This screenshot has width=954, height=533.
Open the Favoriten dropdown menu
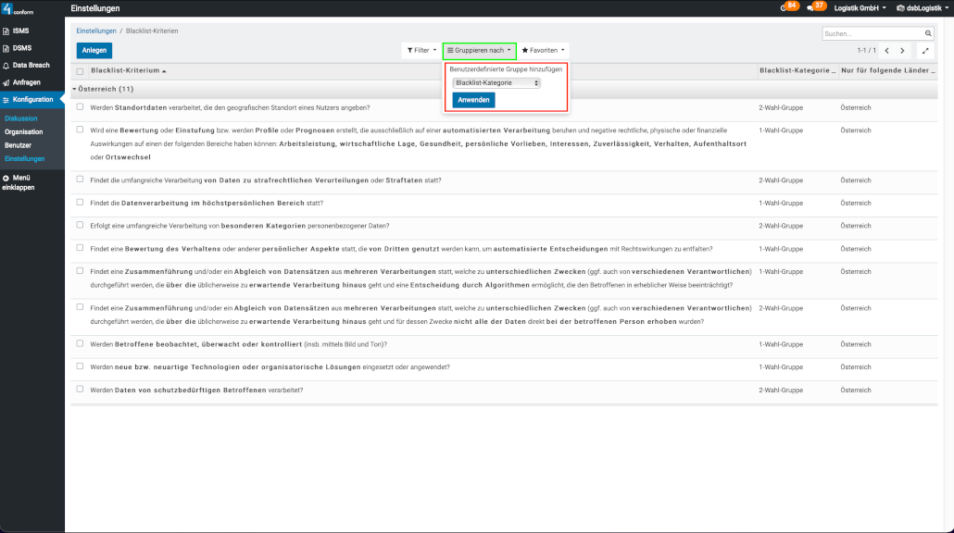point(543,50)
